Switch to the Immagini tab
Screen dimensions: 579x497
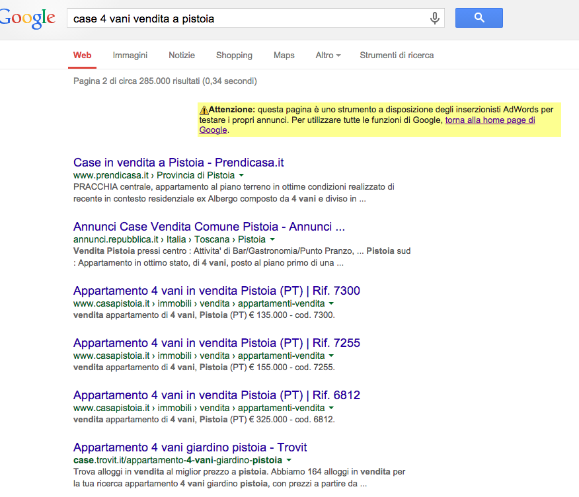click(x=130, y=56)
